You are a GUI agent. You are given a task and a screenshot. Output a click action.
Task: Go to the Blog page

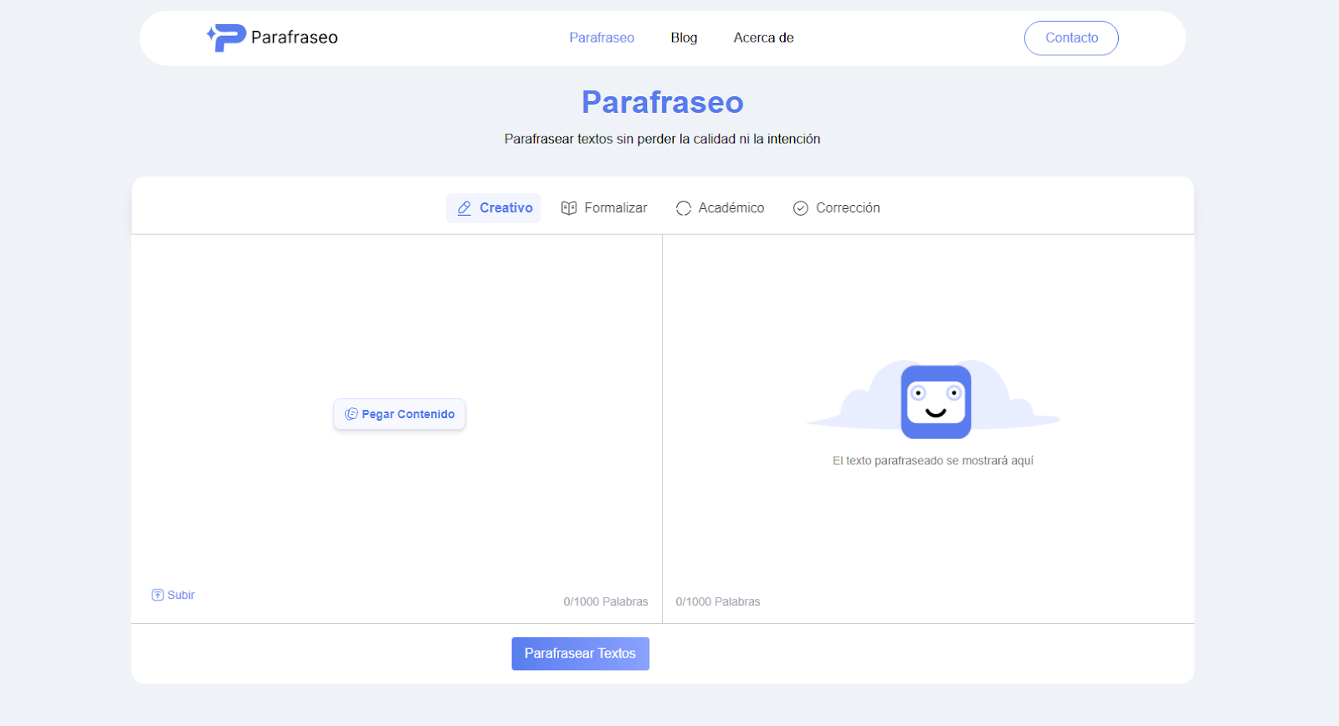coord(684,38)
